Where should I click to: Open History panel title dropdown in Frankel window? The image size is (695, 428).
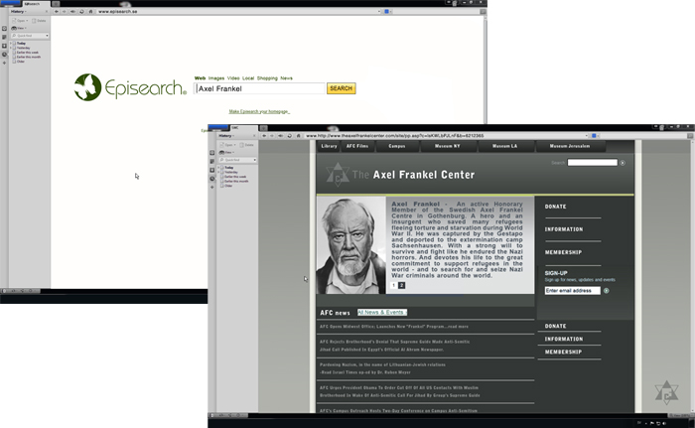click(x=226, y=136)
